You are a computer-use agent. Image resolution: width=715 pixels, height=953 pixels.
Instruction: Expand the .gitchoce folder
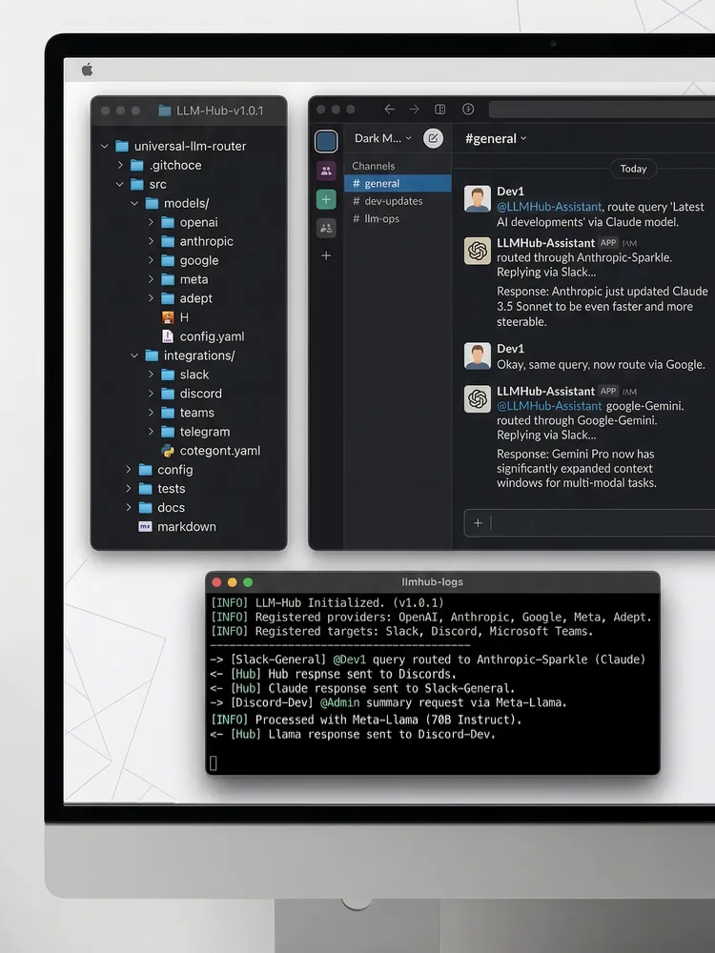[x=120, y=165]
